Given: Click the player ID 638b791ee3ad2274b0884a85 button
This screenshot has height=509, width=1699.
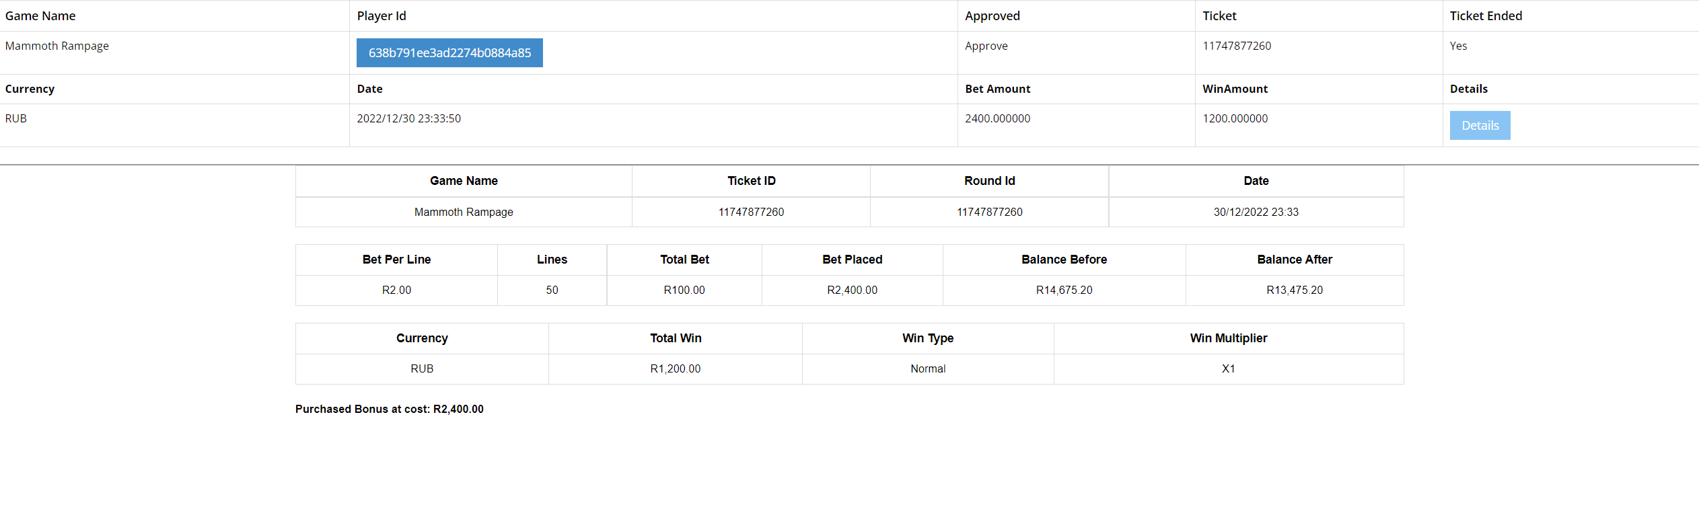Looking at the screenshot, I should (x=449, y=53).
